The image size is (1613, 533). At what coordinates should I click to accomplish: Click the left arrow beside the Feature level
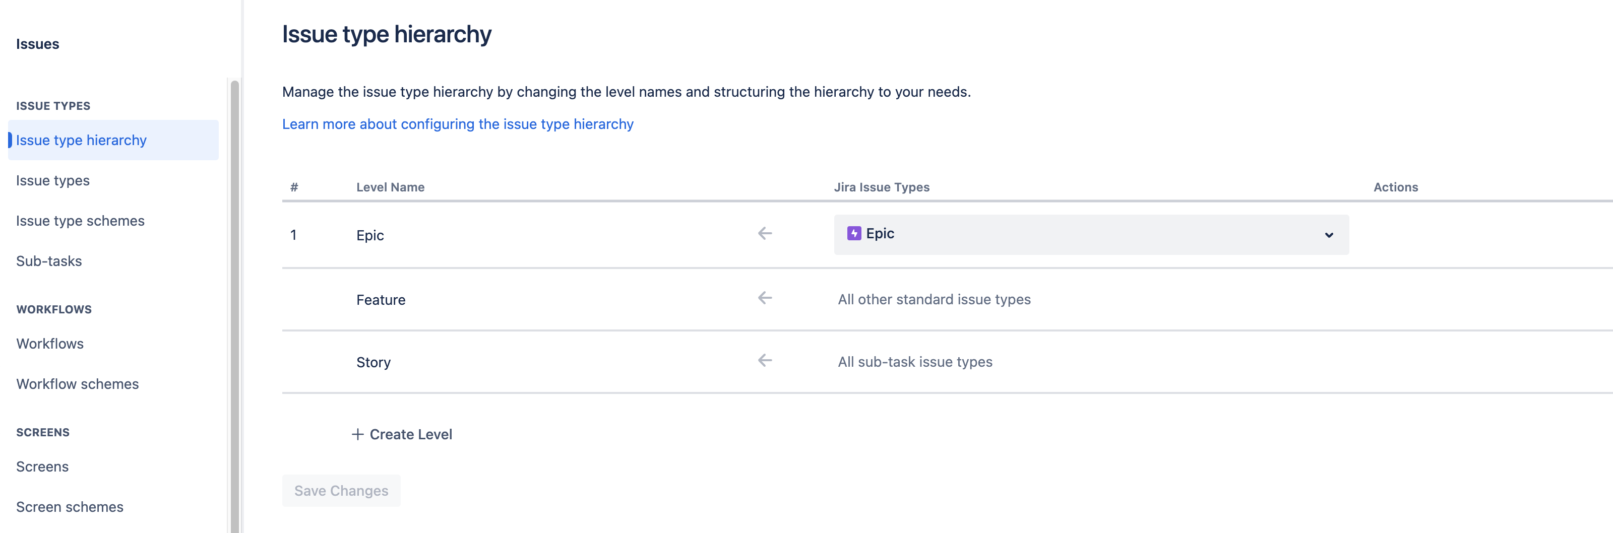(765, 298)
